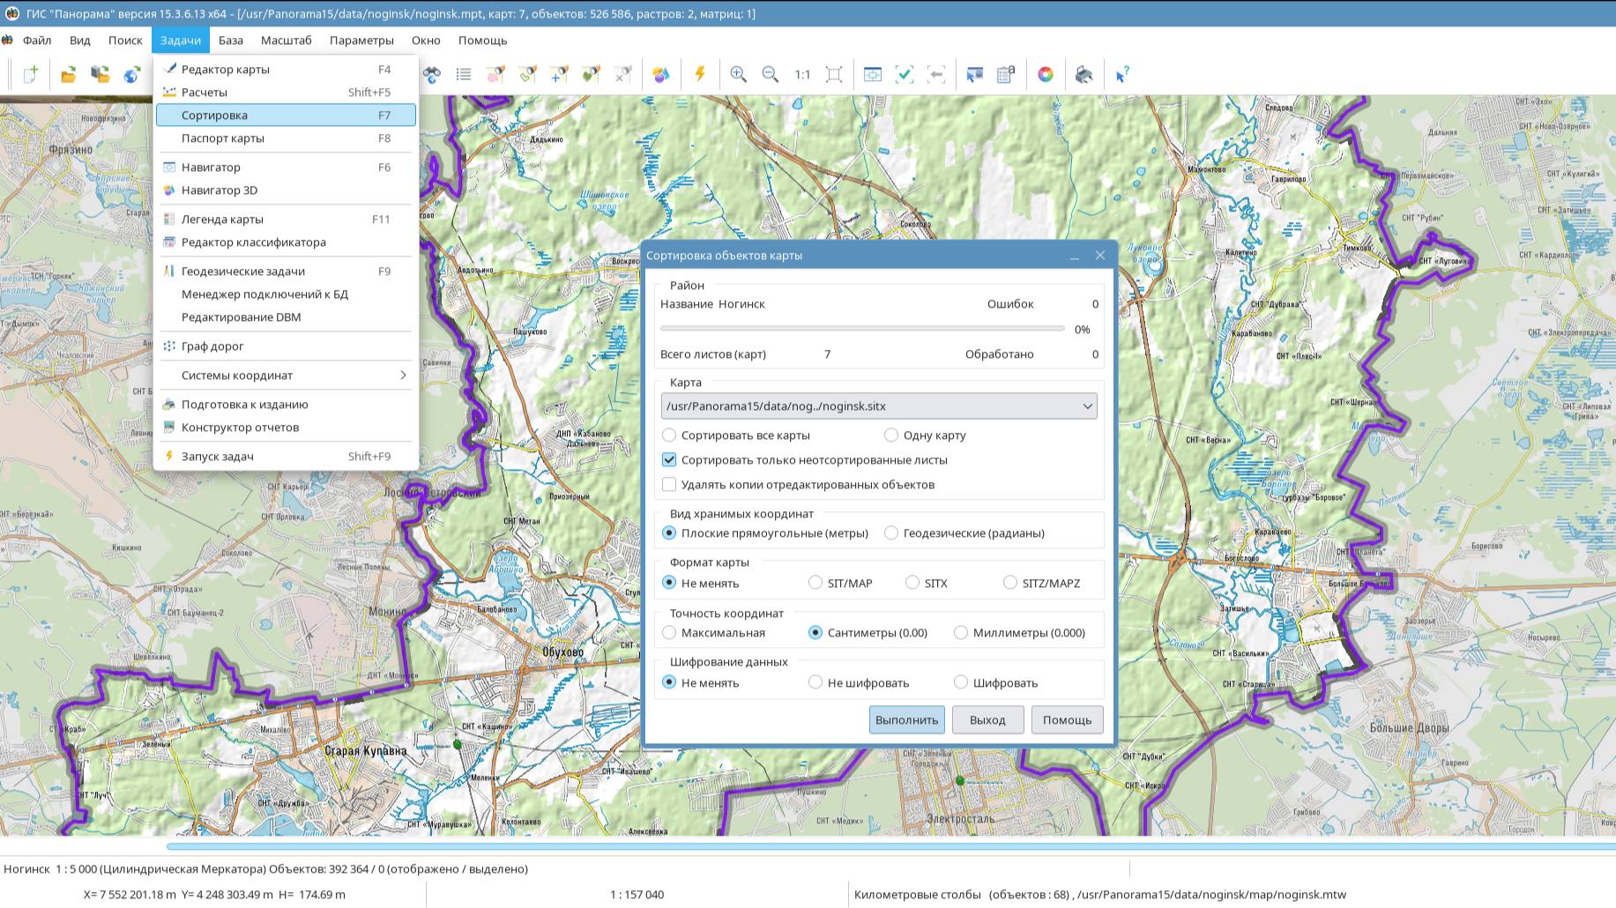This screenshot has height=908, width=1616.
Task: Open the map file path dropdown
Action: (1087, 406)
